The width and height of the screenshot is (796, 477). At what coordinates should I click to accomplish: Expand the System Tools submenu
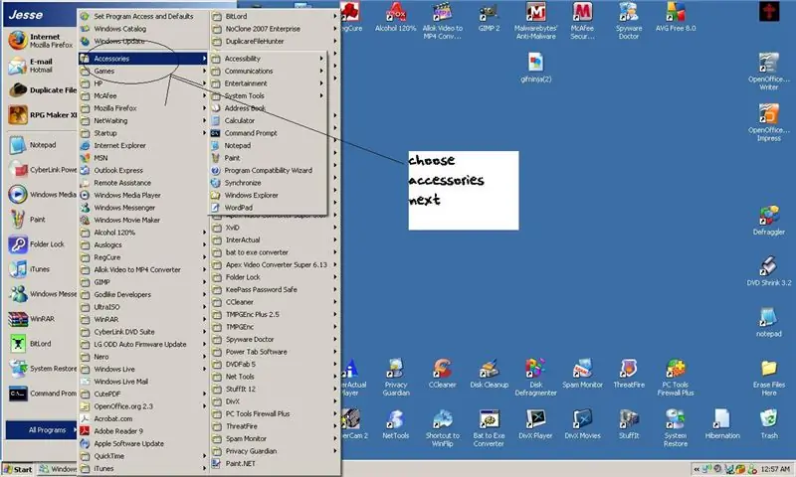tap(268, 95)
